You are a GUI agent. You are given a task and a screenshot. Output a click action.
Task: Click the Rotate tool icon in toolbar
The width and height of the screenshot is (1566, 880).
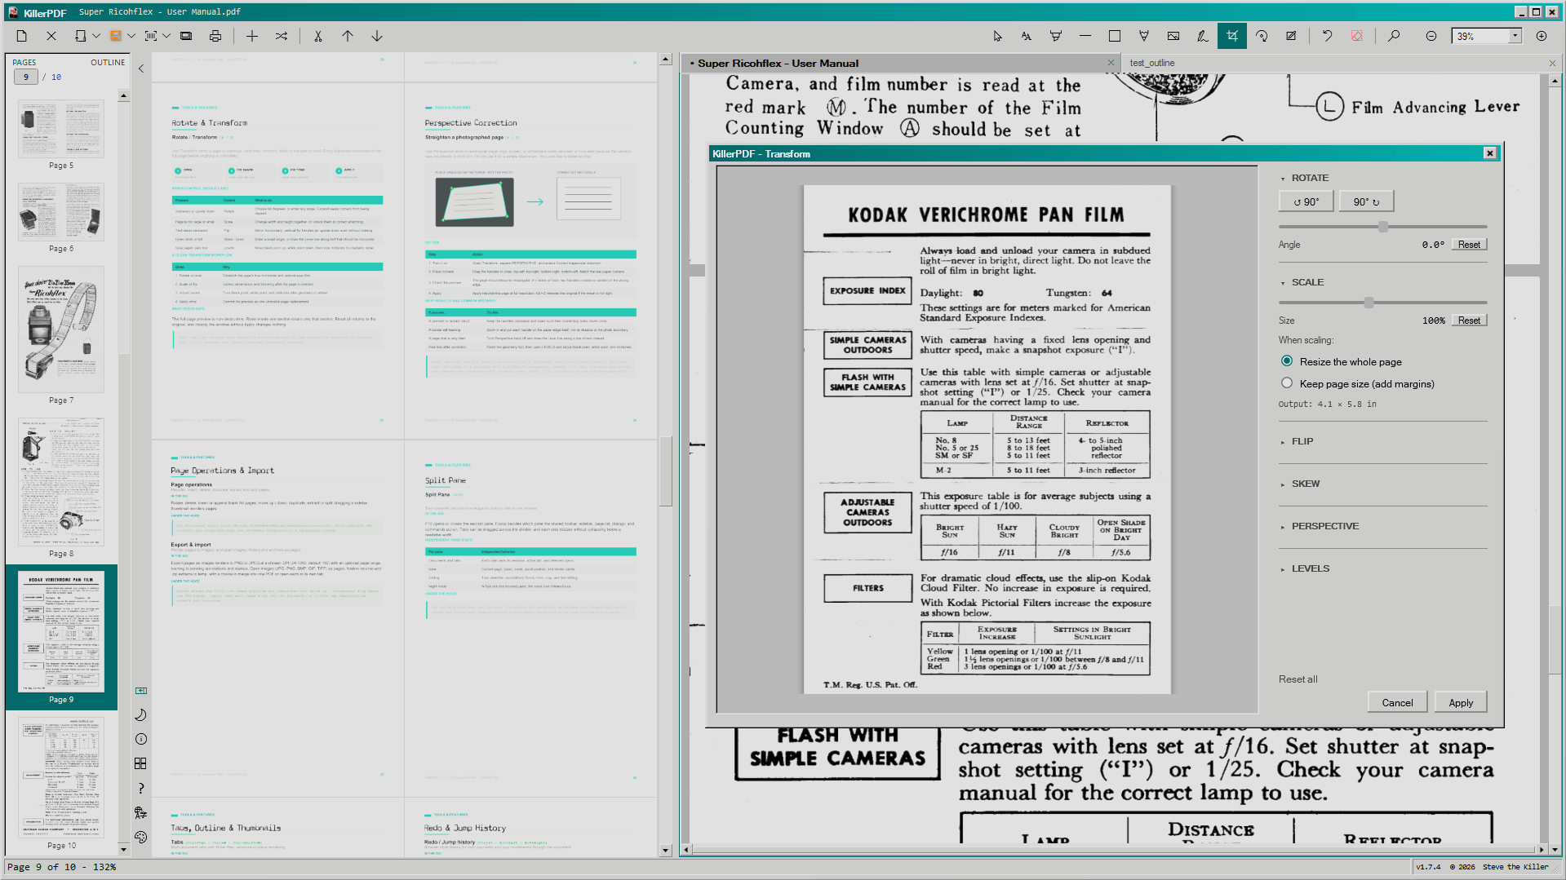click(x=1262, y=36)
